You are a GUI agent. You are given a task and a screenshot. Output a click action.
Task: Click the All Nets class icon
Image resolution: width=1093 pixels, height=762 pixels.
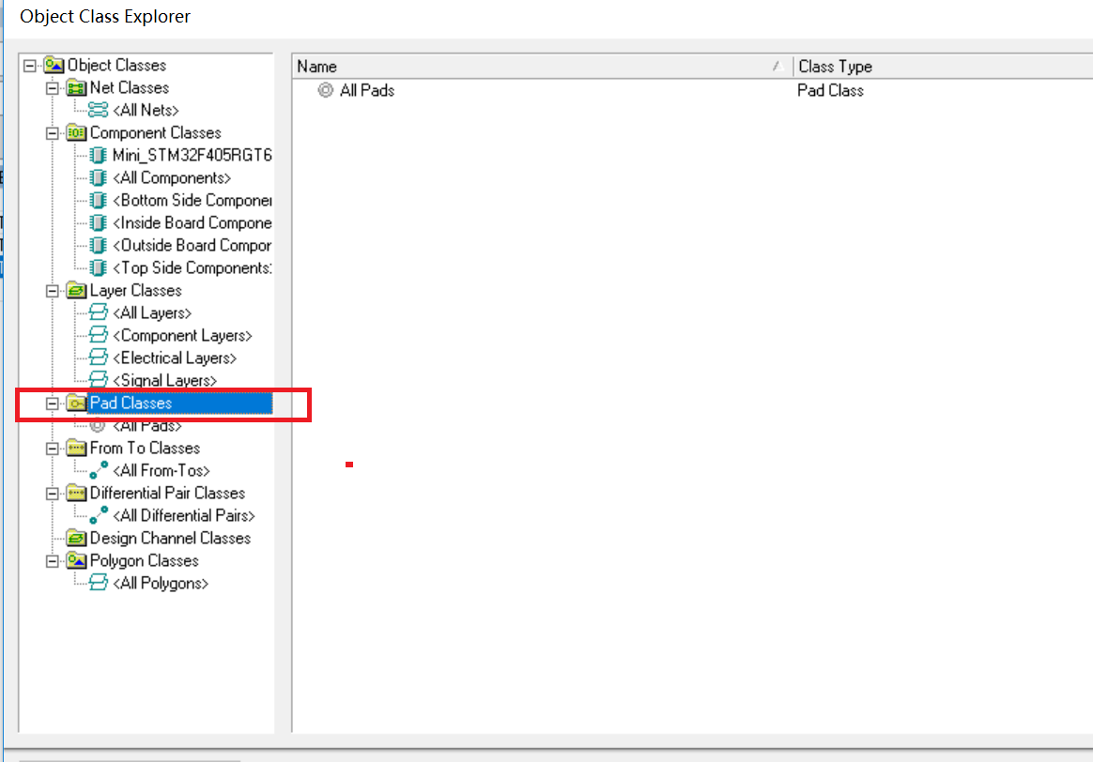99,111
